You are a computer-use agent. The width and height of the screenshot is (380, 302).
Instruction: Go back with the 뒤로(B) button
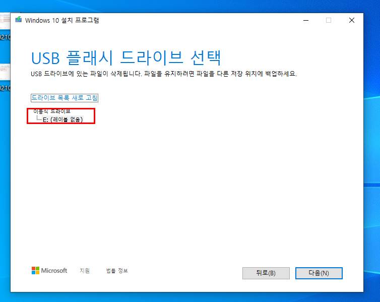(266, 273)
